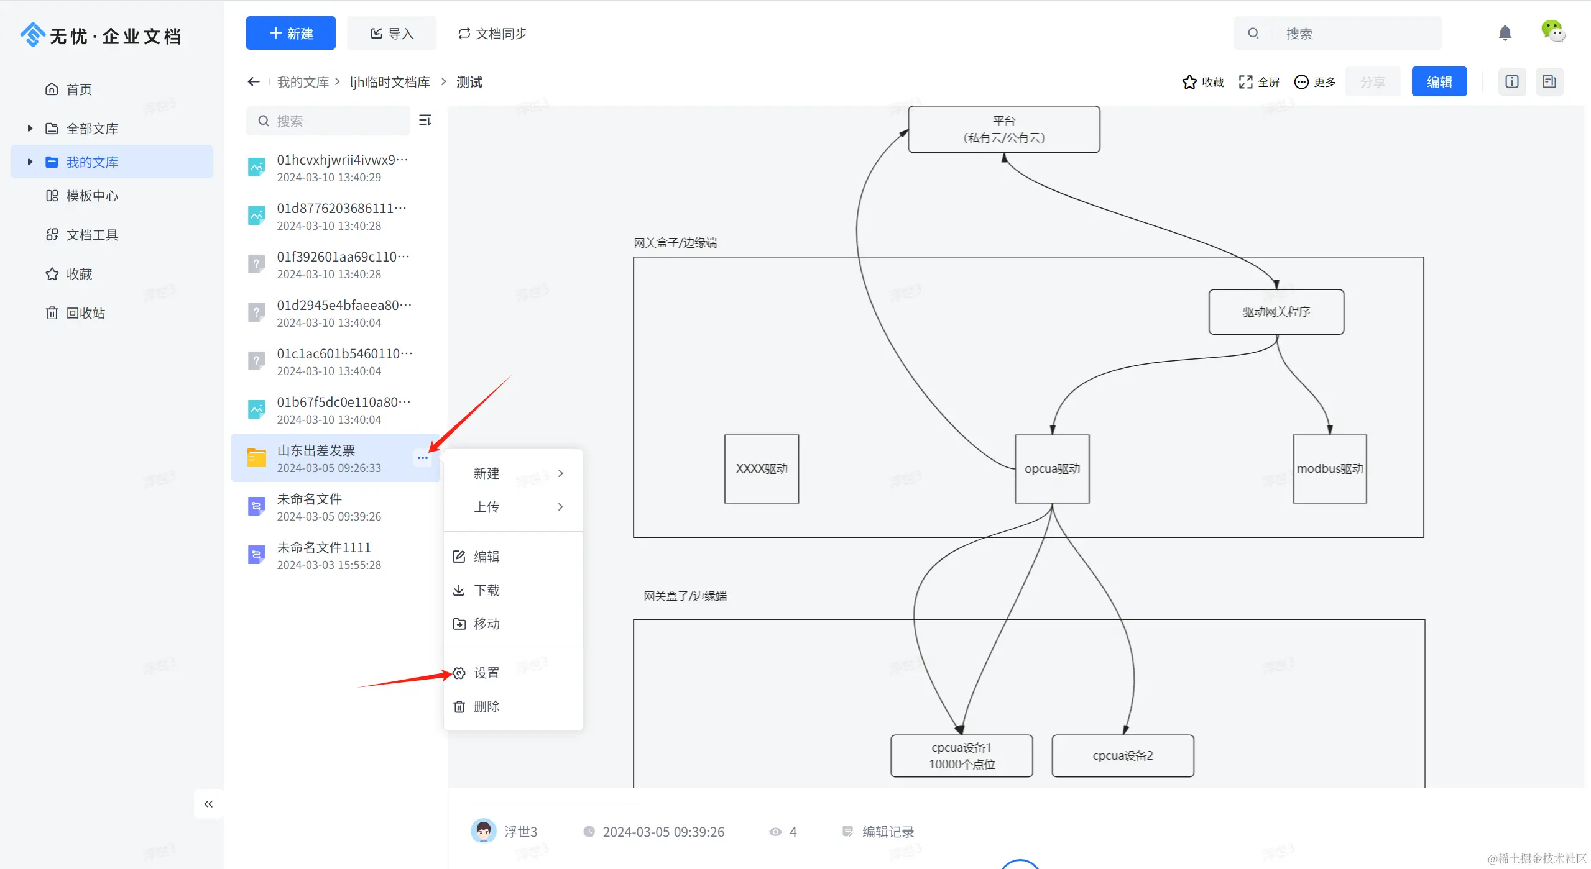Choose 删除 in the context menu
This screenshot has height=869, width=1591.
pos(486,706)
